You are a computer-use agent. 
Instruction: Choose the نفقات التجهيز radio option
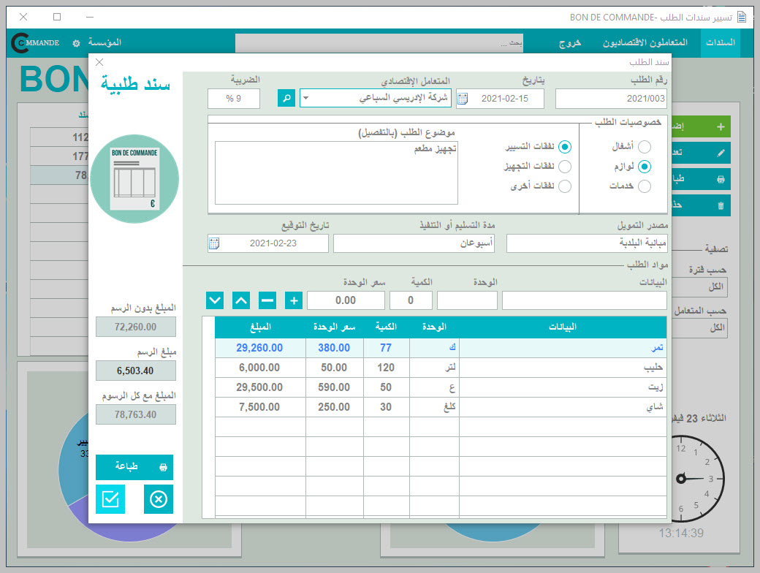click(564, 167)
